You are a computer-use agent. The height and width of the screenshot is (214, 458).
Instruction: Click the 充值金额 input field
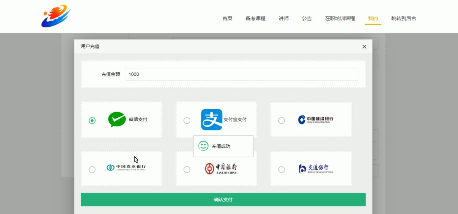click(241, 74)
